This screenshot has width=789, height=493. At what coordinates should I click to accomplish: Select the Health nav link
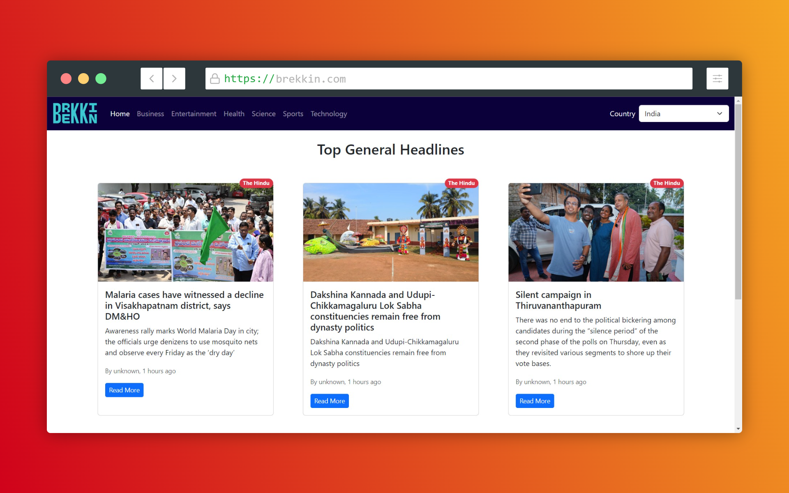[234, 114]
